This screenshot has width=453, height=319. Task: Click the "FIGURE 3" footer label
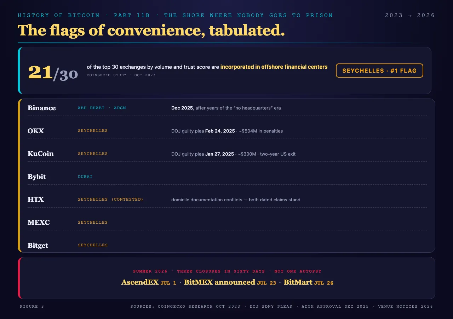pyautogui.click(x=32, y=306)
